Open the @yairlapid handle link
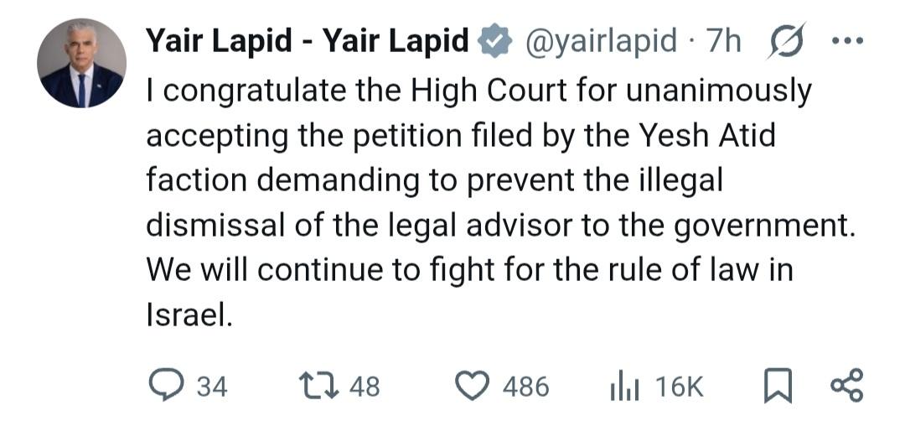Viewport: 905px width, 421px height. [600, 40]
